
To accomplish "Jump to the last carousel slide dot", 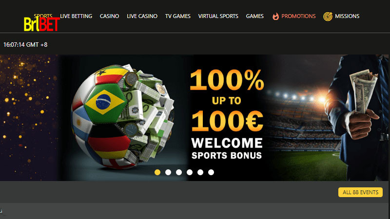I will [211, 172].
